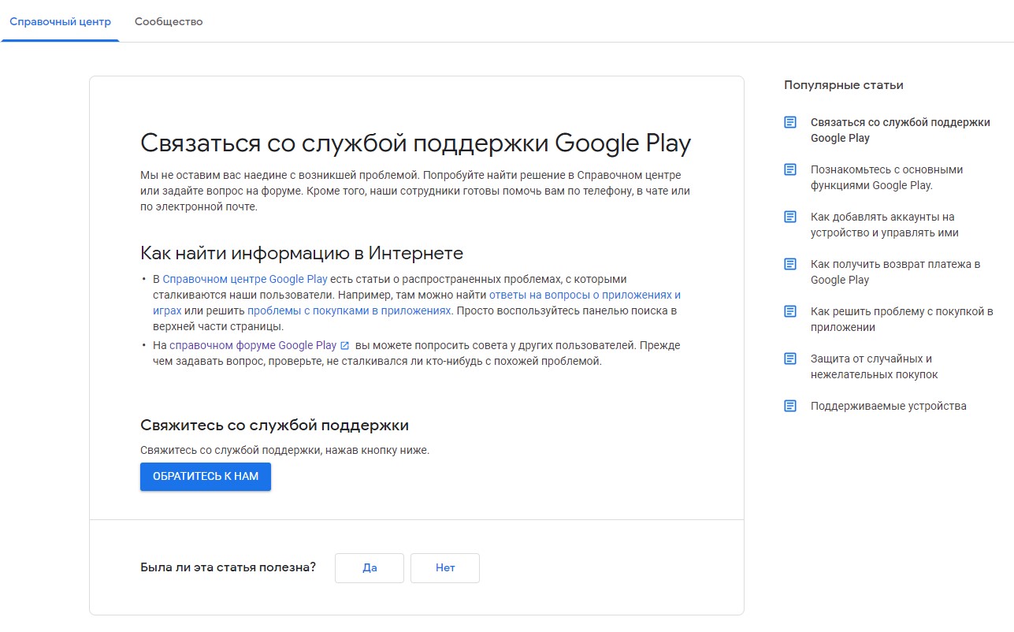Open article Как получить возврат платежа

(896, 272)
